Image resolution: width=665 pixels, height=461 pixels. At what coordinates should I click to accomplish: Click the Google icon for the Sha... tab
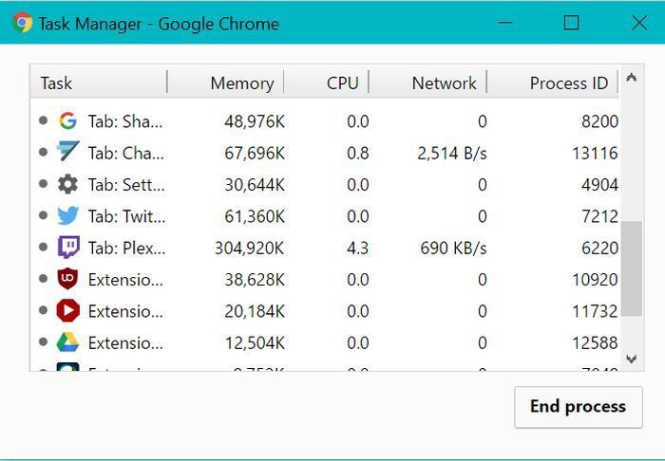pyautogui.click(x=67, y=120)
